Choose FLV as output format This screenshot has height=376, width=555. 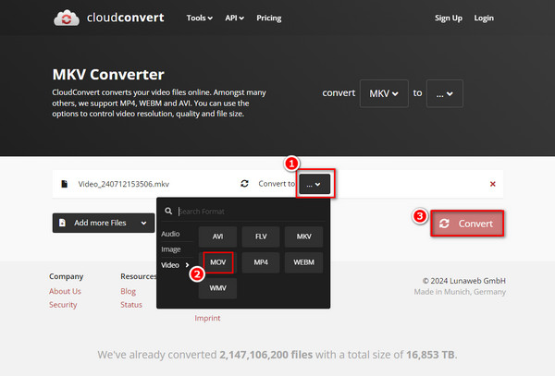coord(261,237)
